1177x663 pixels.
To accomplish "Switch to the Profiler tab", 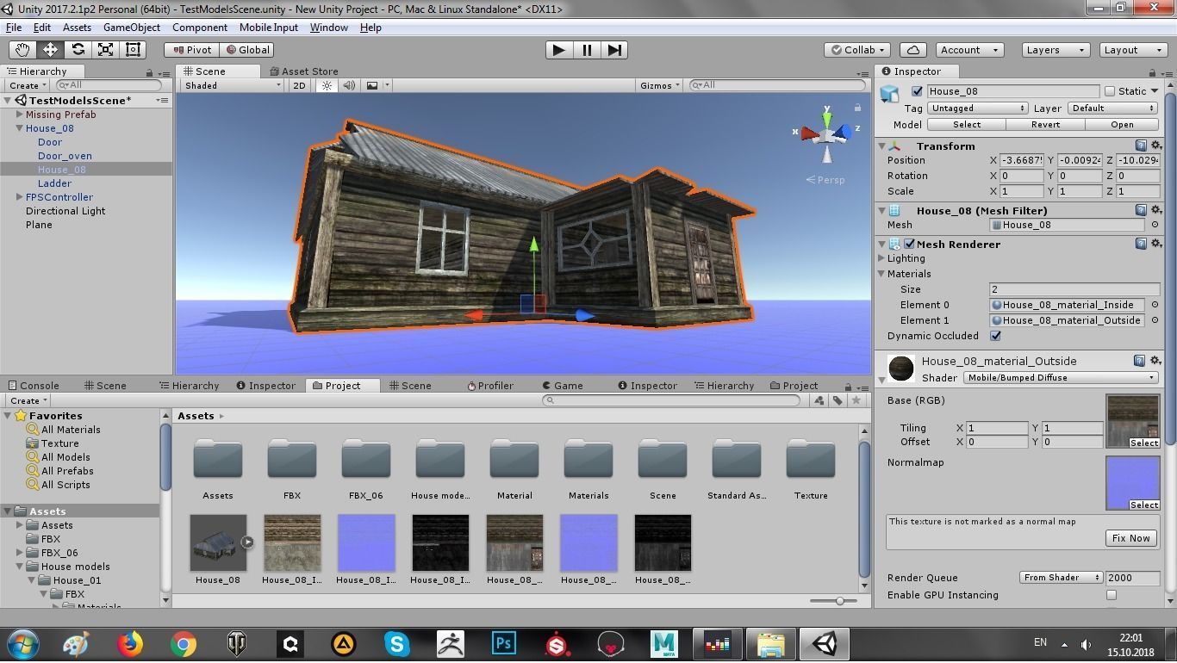I will [490, 386].
